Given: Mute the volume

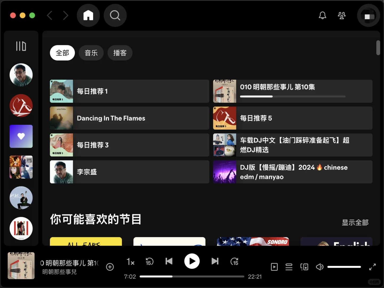Looking at the screenshot, I should 320,267.
